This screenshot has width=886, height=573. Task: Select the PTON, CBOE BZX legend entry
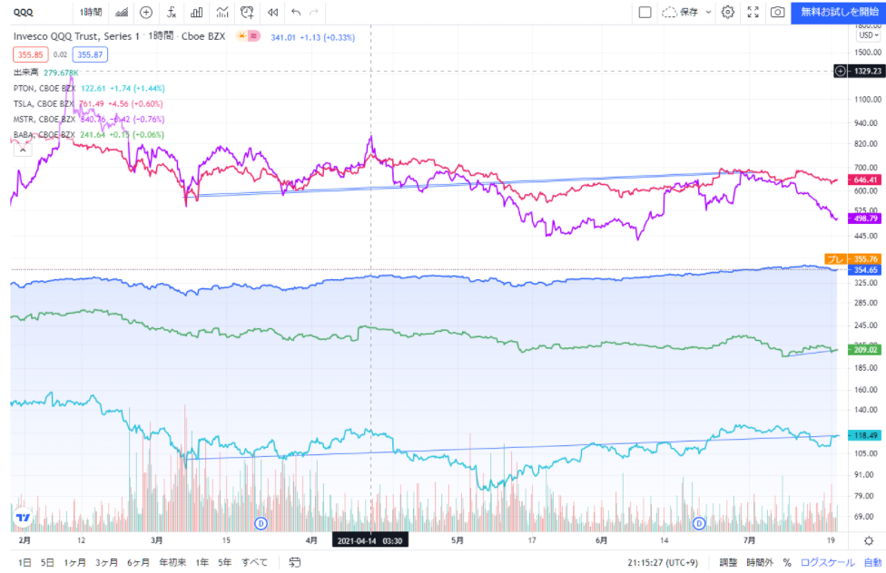coord(44,88)
